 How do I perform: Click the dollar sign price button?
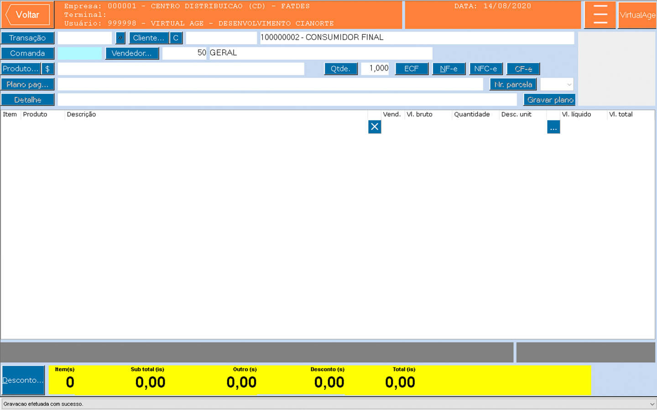(x=47, y=69)
